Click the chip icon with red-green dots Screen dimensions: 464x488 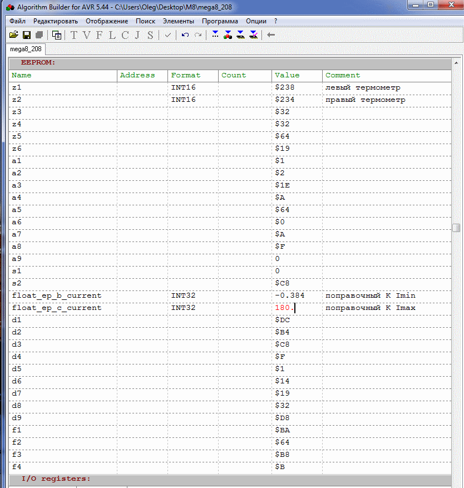pos(228,35)
